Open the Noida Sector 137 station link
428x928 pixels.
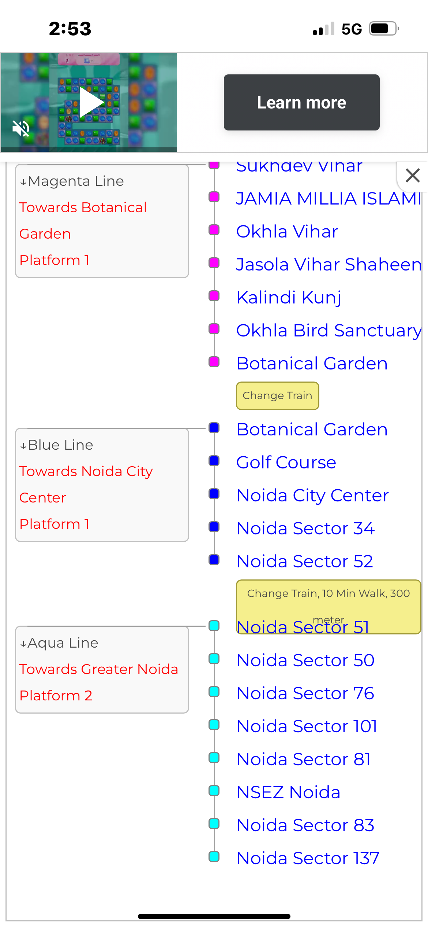point(308,858)
